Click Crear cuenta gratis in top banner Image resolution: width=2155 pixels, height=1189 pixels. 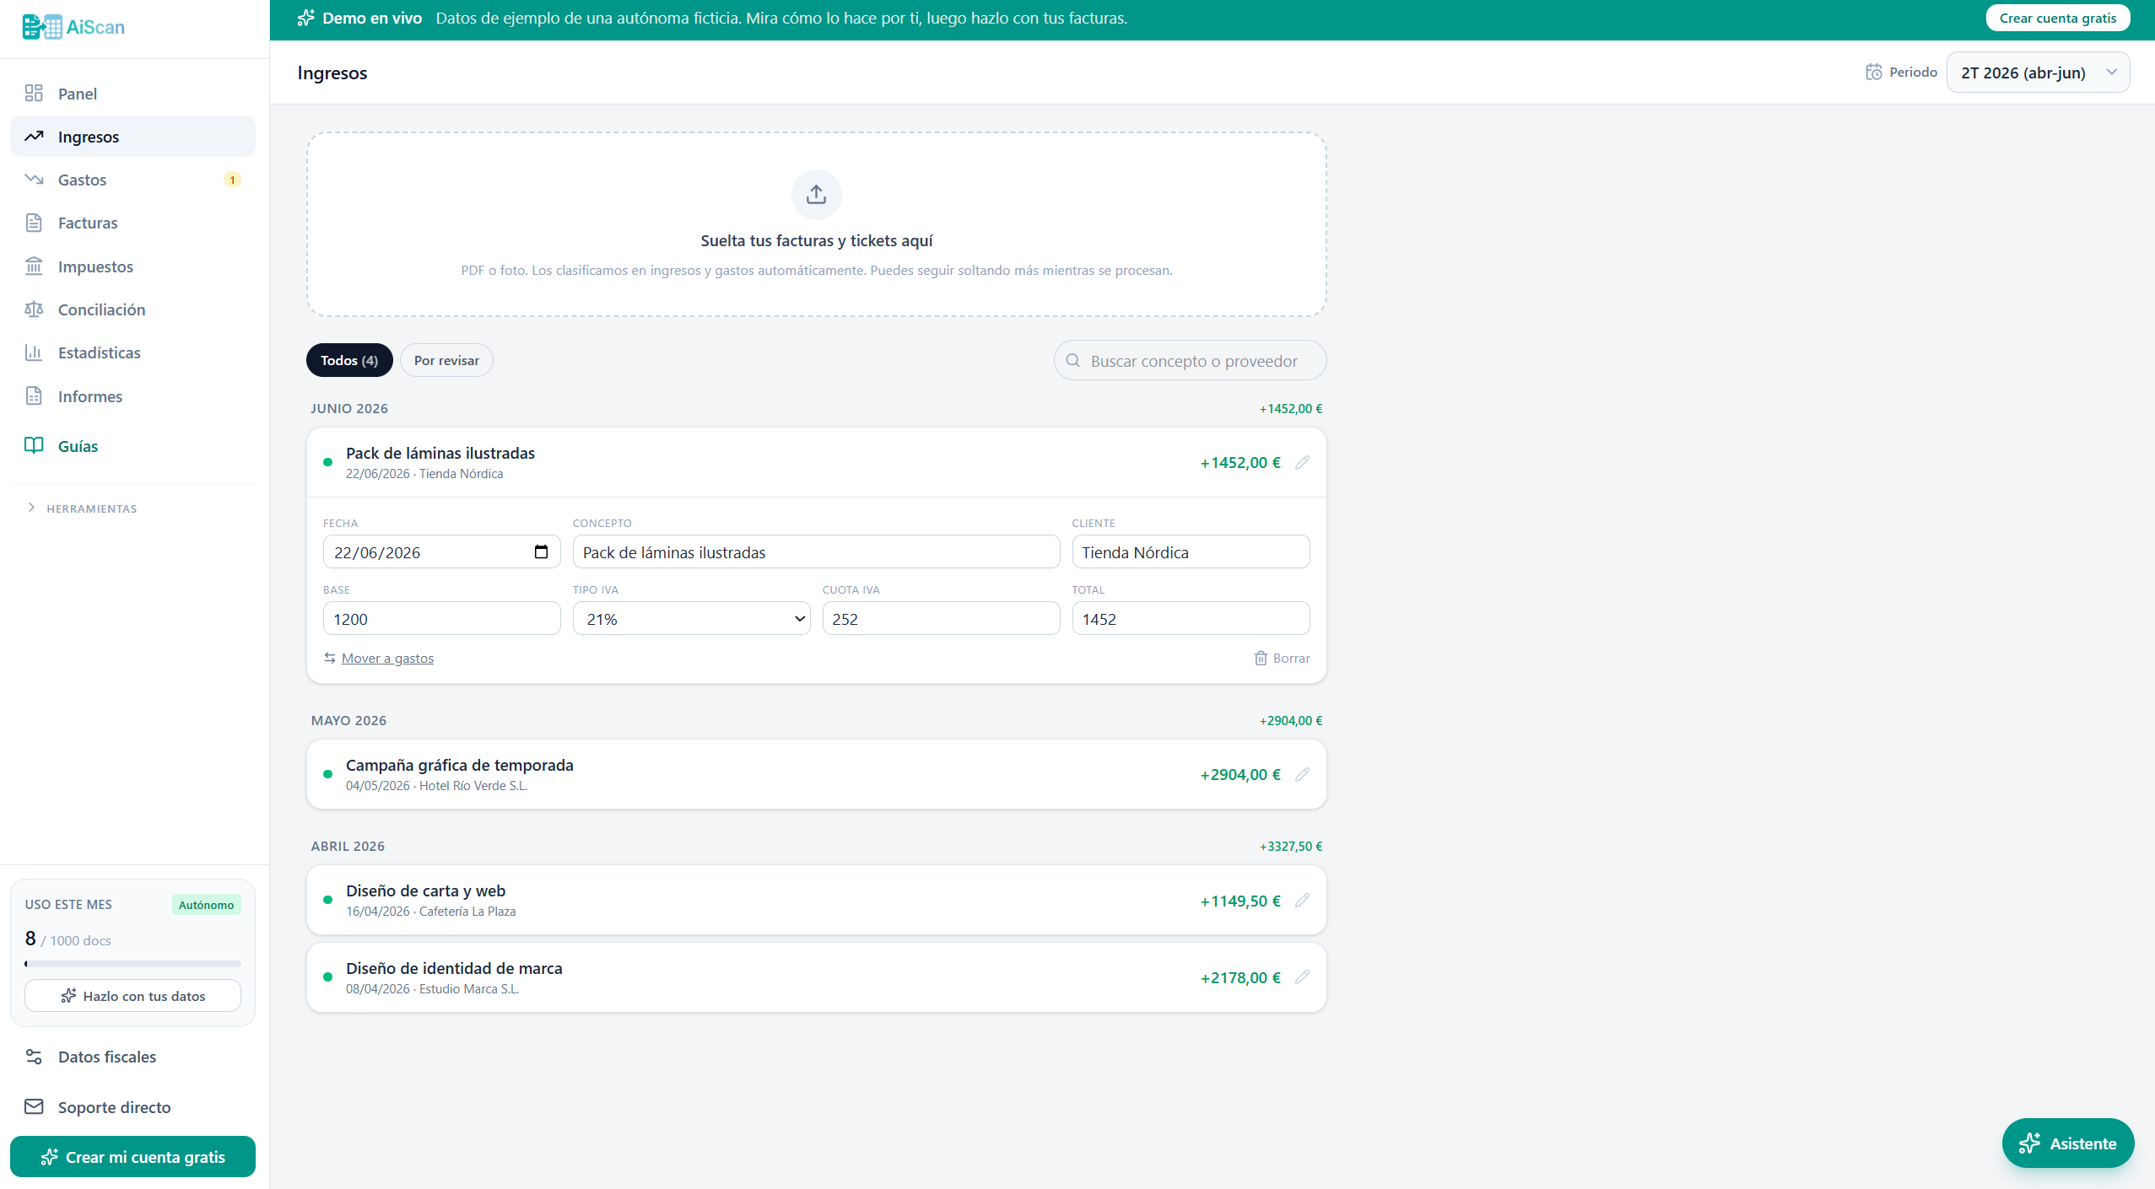pyautogui.click(x=2057, y=18)
